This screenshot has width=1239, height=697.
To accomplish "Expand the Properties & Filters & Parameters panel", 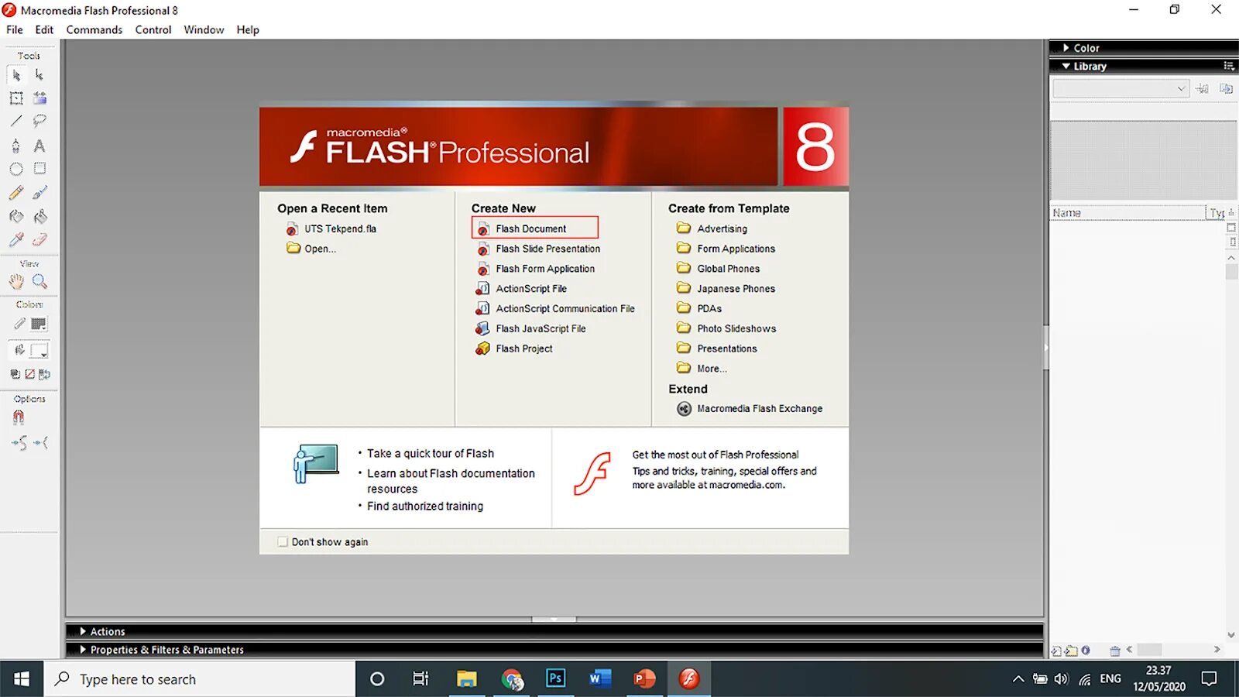I will point(83,650).
